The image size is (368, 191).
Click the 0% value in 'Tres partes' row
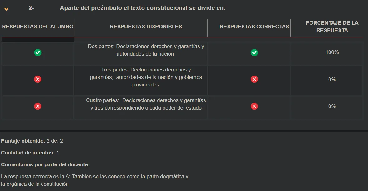(332, 79)
